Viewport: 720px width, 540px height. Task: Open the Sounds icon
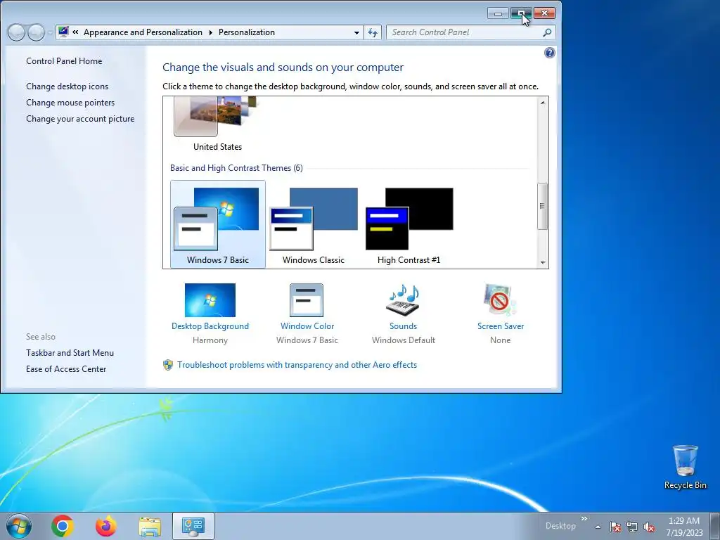(403, 300)
